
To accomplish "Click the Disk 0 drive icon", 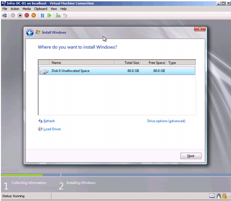I will pos(44,72).
